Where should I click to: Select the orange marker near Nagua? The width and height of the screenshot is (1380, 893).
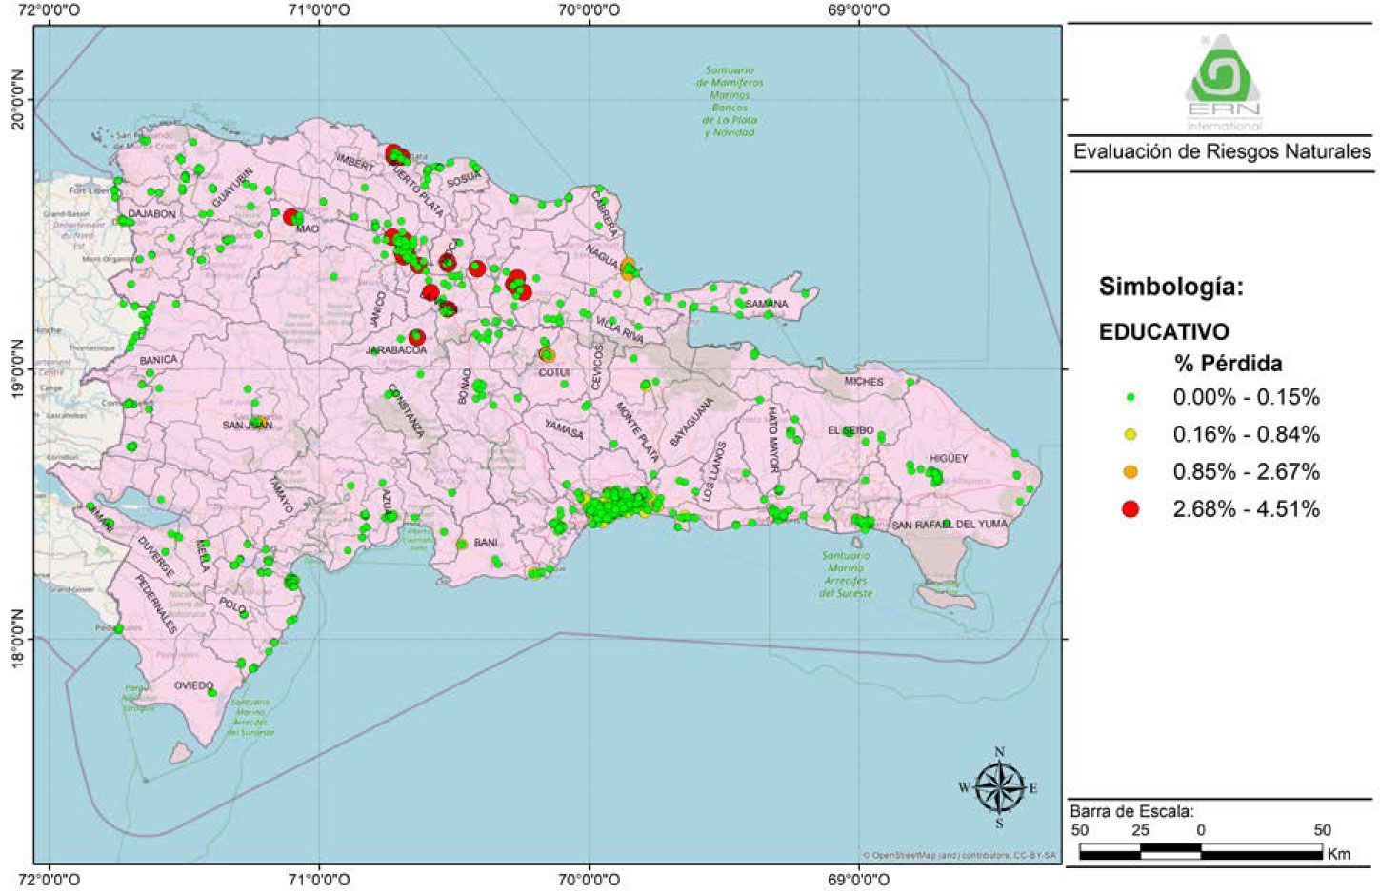click(629, 268)
